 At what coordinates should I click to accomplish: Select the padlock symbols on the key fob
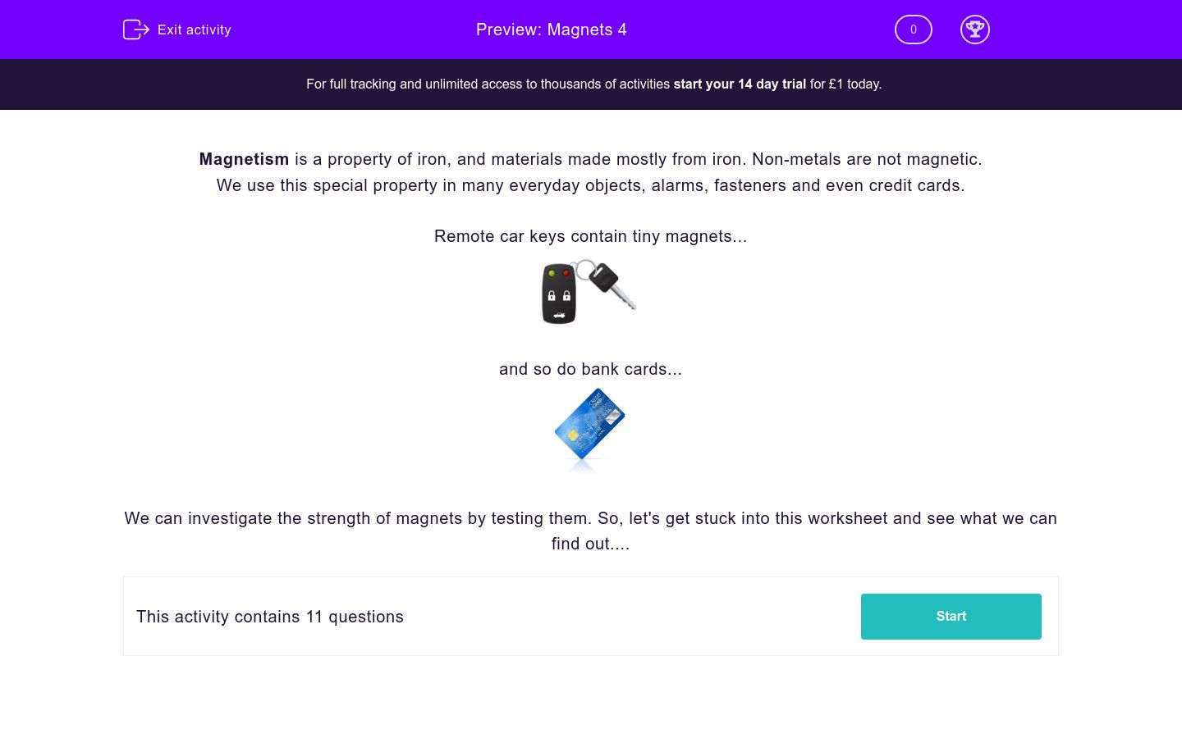[x=559, y=295]
